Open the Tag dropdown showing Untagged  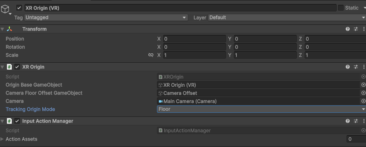(x=106, y=18)
